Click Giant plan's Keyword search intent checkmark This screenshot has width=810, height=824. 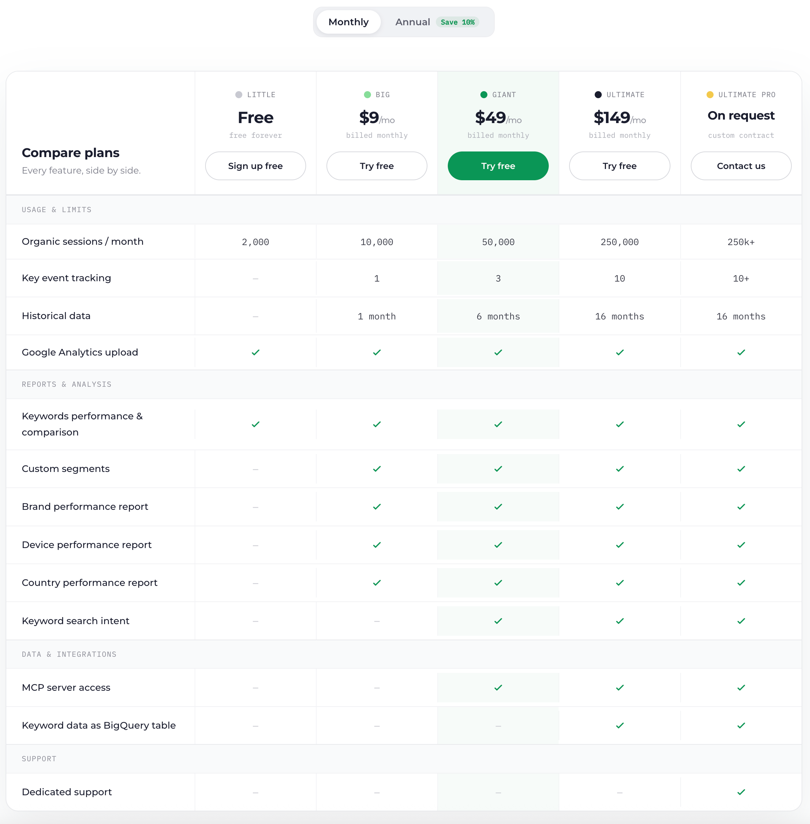click(x=498, y=621)
